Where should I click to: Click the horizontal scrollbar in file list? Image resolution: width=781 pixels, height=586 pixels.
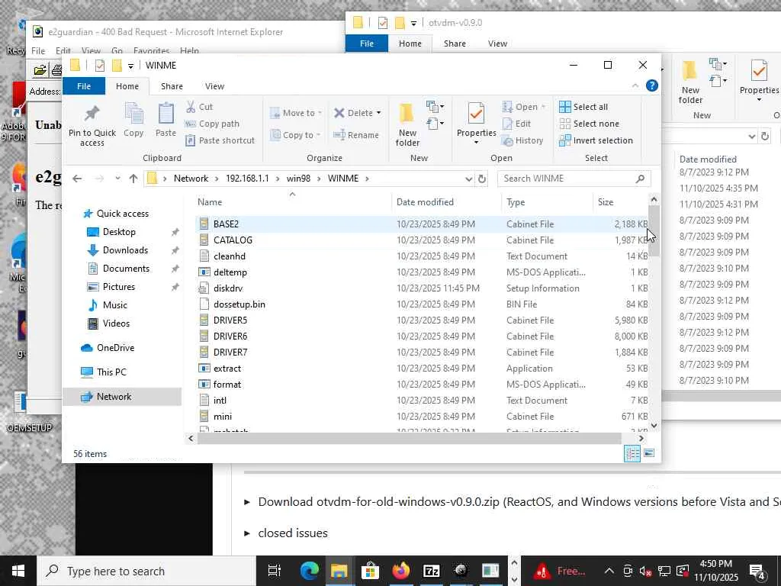[410, 439]
